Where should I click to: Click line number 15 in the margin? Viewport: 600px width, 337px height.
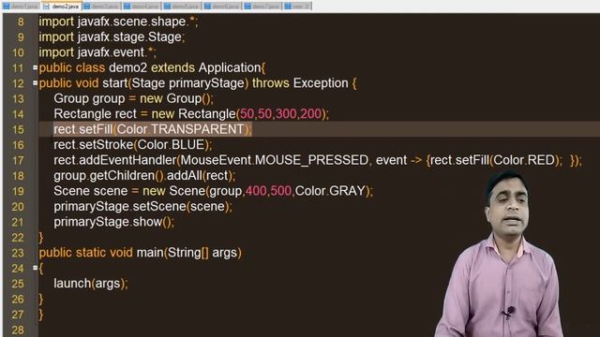[18, 129]
